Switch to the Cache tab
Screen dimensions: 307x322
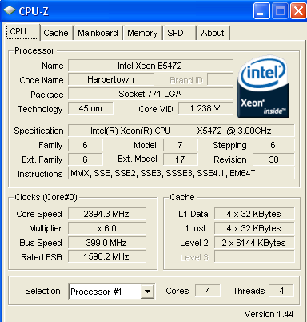(56, 33)
